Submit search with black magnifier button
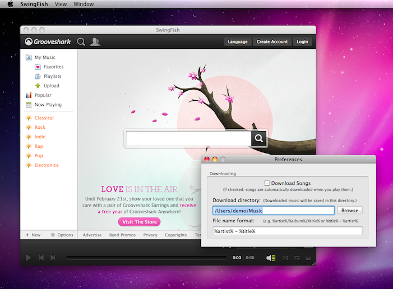 click(x=258, y=138)
